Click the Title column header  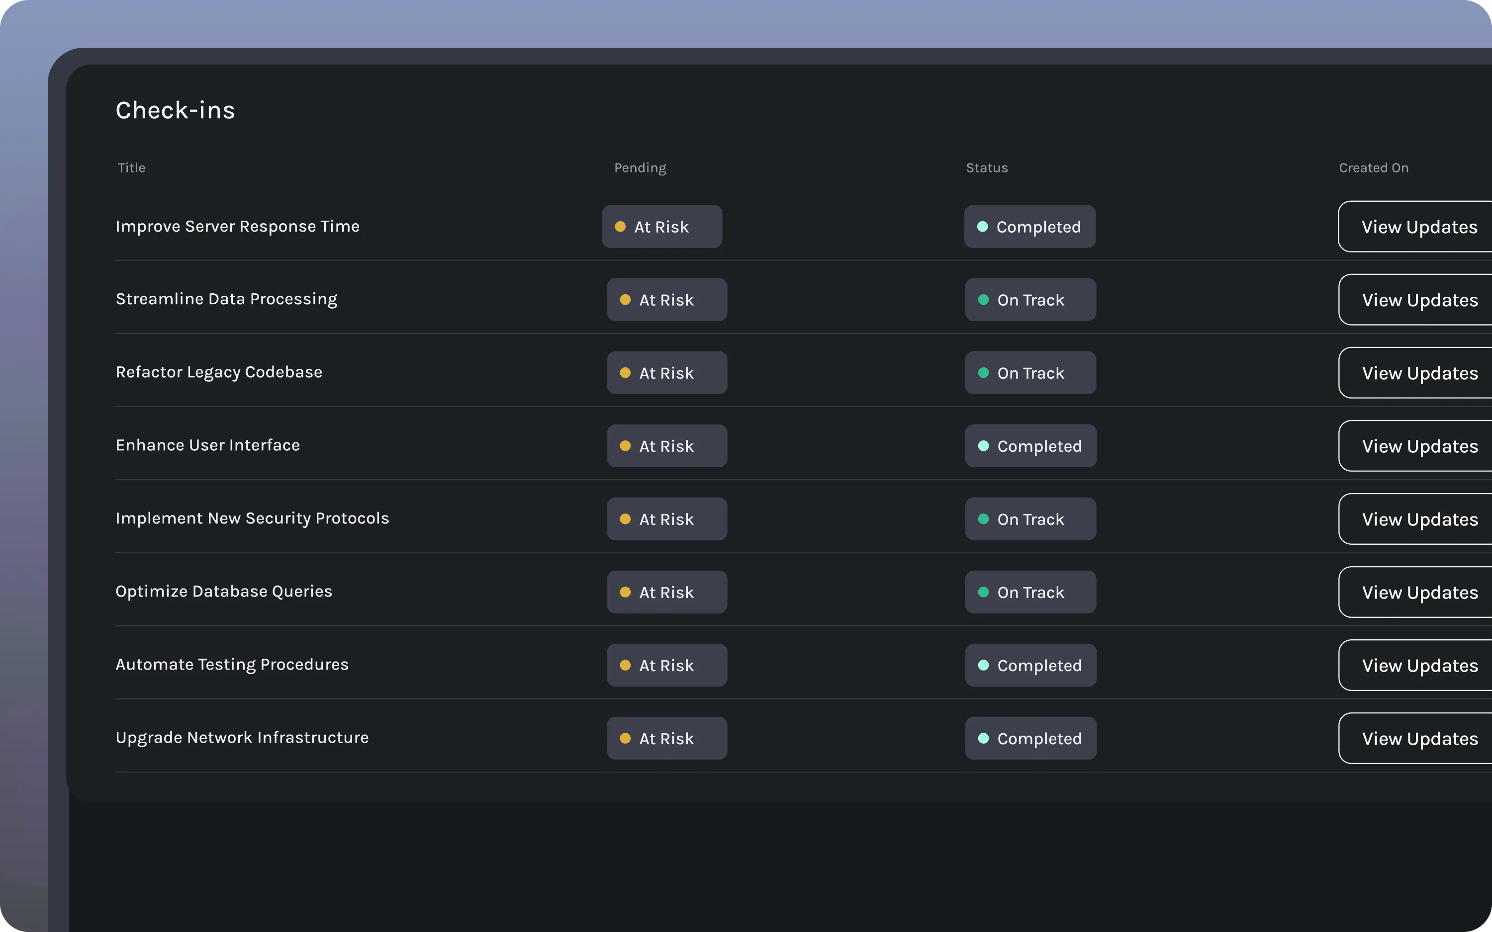[x=131, y=168]
